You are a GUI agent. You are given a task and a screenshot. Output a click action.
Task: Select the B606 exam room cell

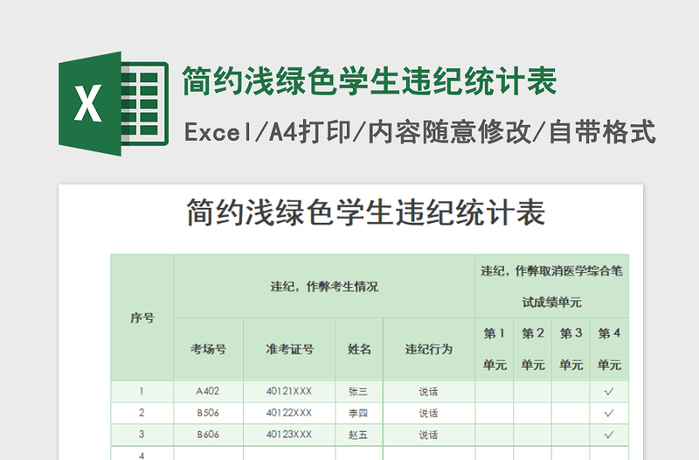coord(209,435)
